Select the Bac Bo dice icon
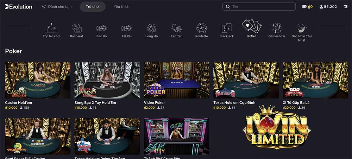 pyautogui.click(x=101, y=28)
